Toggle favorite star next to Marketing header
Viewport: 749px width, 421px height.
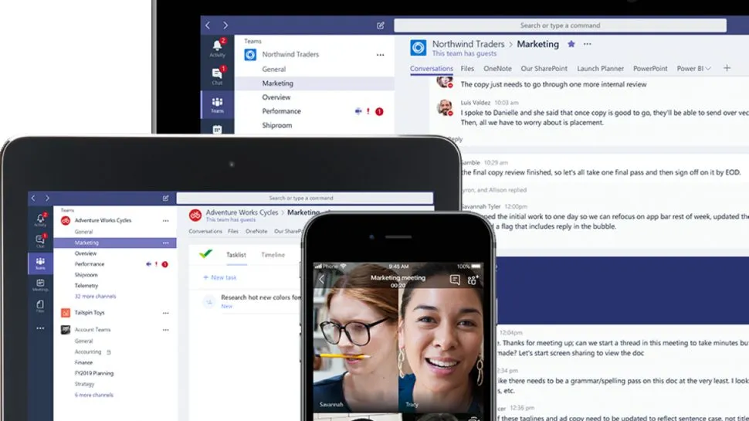571,44
